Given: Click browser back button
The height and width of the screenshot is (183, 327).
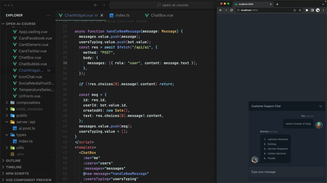Looking at the screenshot, I should pos(220,10).
